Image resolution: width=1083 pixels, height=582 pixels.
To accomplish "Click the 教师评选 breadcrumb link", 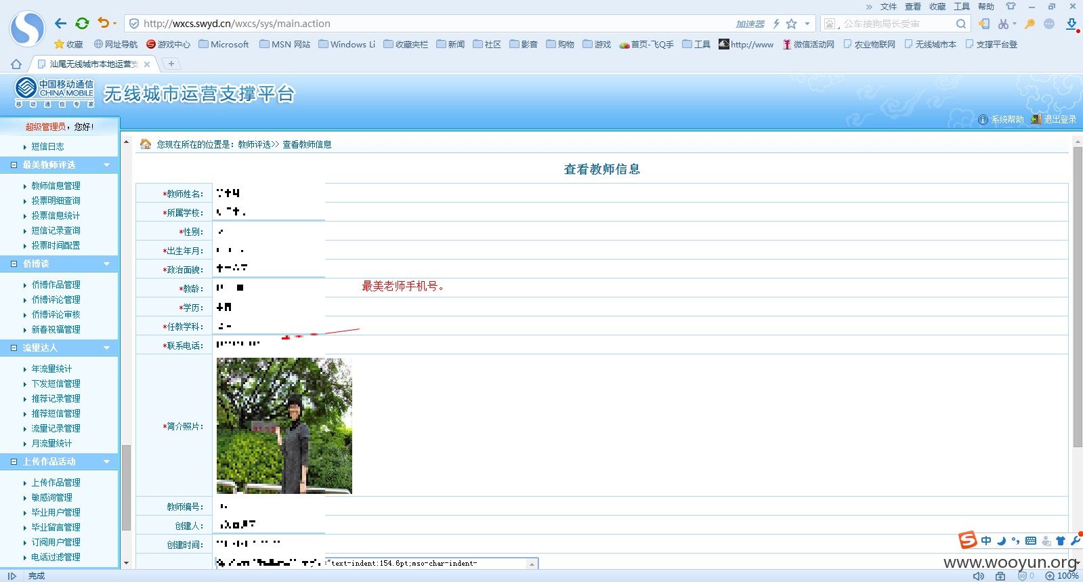I will (x=254, y=144).
